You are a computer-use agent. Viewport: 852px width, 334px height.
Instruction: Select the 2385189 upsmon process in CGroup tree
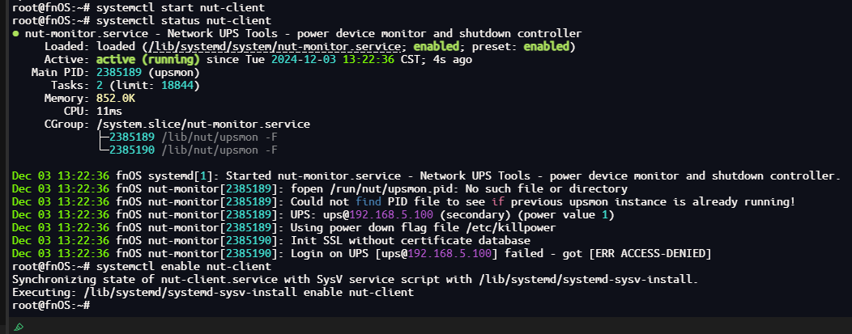click(x=132, y=137)
